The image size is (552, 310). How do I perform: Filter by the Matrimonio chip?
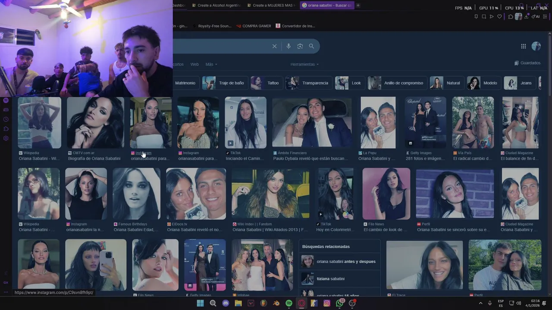coord(185,83)
